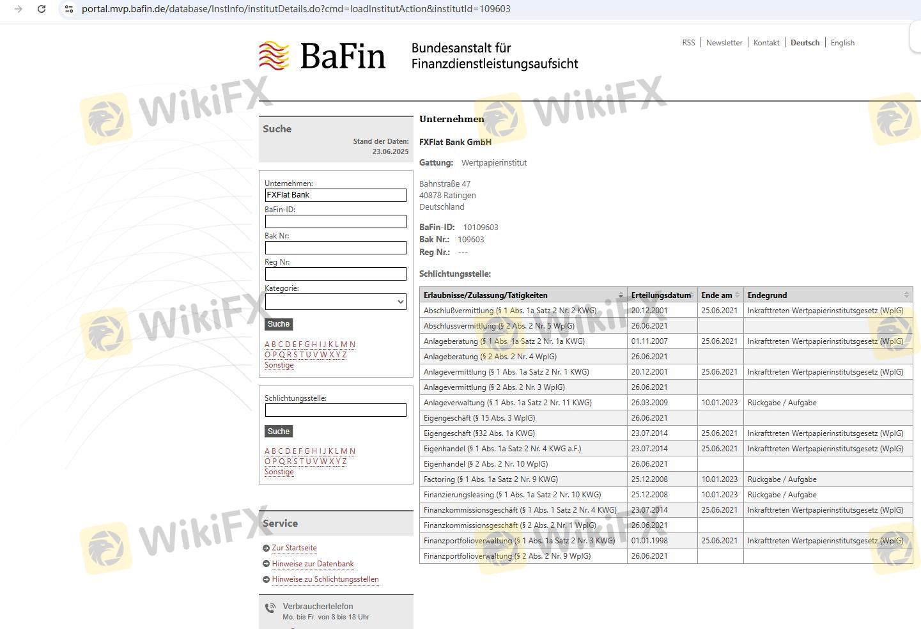Viewport: 921px width, 629px height.
Task: Open the RSS feed link
Action: pyautogui.click(x=688, y=43)
